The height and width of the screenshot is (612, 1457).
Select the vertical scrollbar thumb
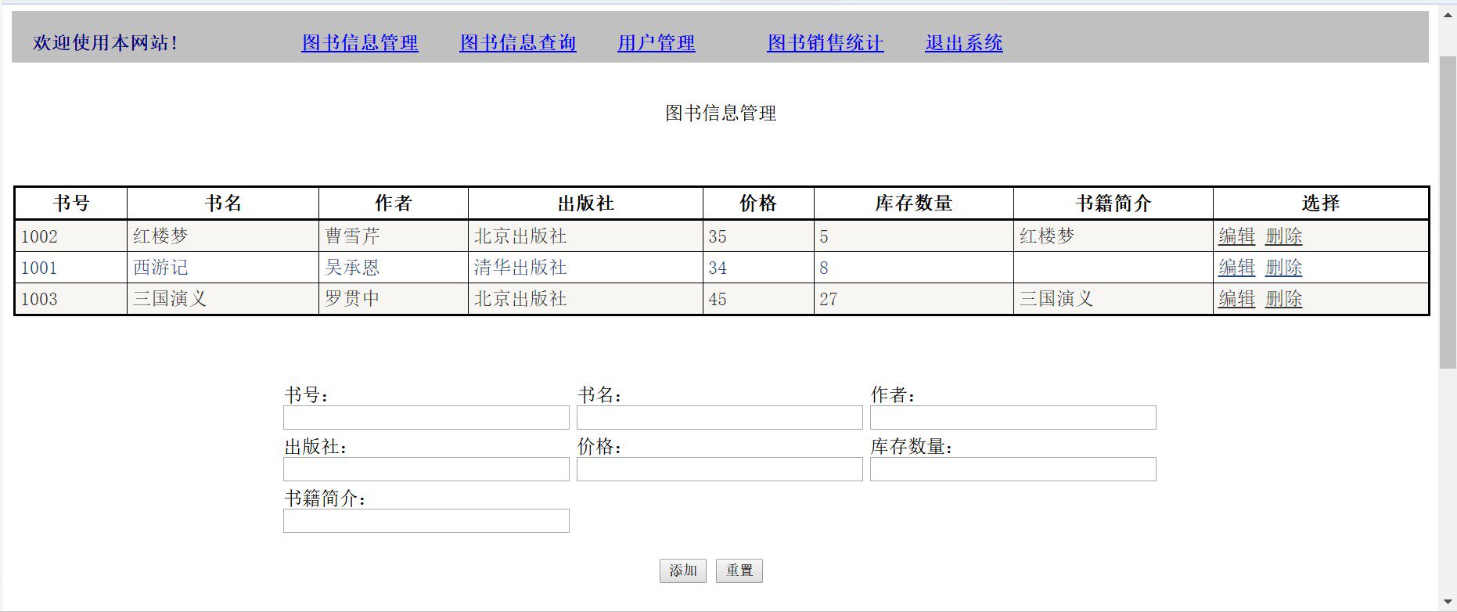(x=1448, y=211)
